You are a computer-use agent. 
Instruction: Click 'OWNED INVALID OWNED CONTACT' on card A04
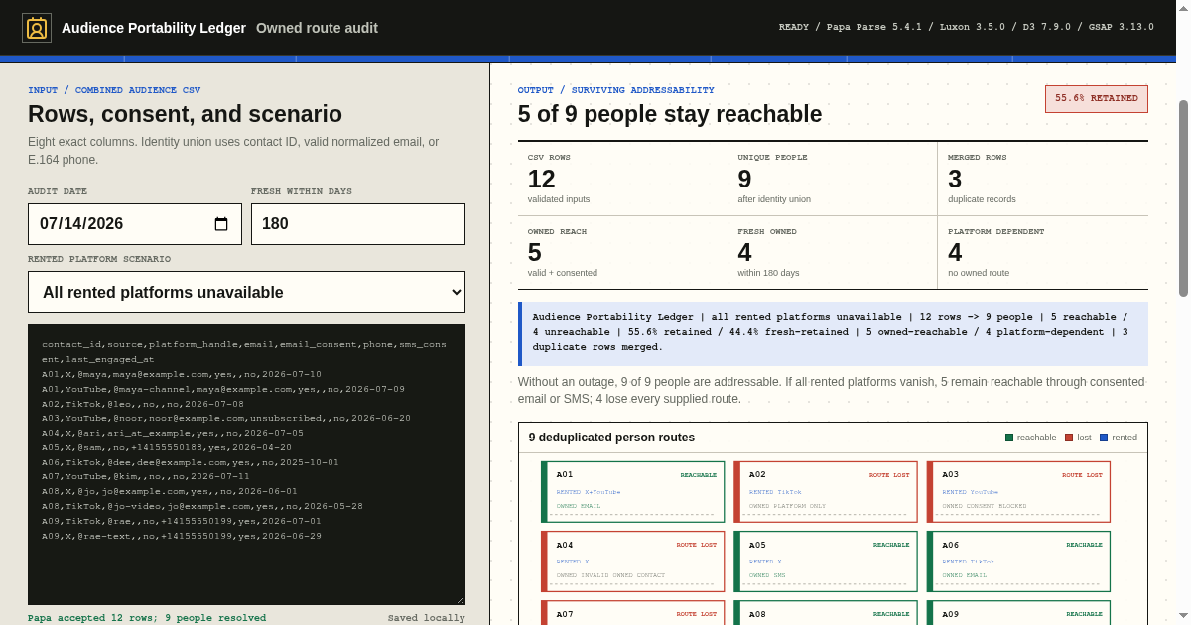tap(611, 575)
